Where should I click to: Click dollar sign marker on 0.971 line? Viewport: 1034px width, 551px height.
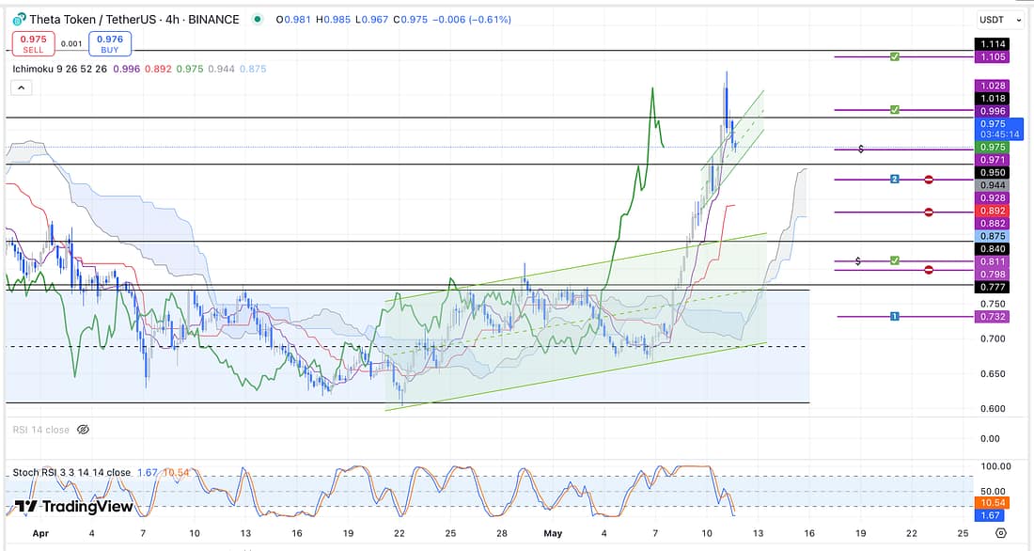point(861,150)
